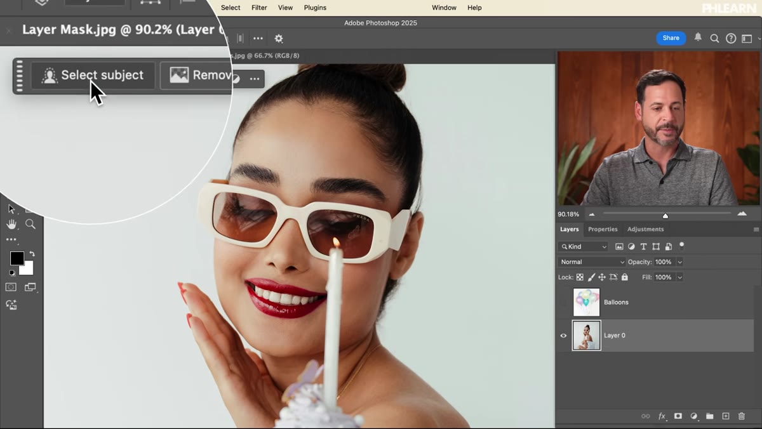
Task: Toggle lock position move icon
Action: coord(602,277)
